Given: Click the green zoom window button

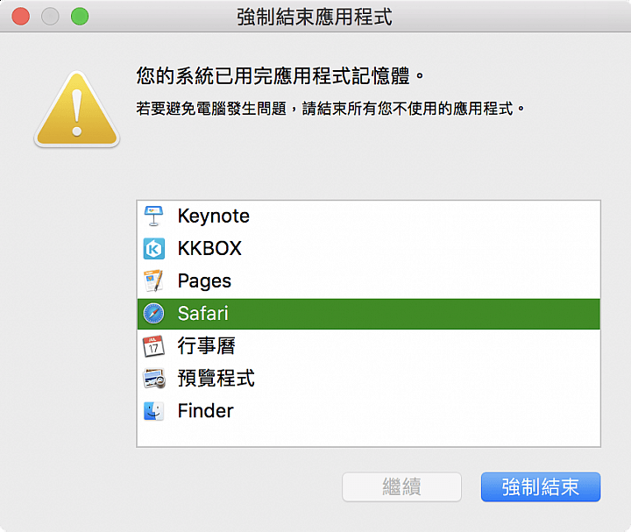Looking at the screenshot, I should [x=80, y=17].
